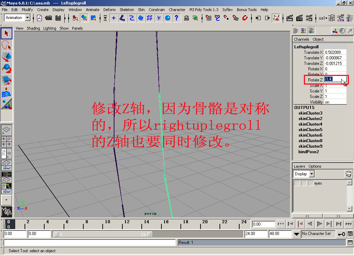The height and width of the screenshot is (256, 354).
Task: Enable Auto Keyframe with the key icon
Action: point(341,234)
